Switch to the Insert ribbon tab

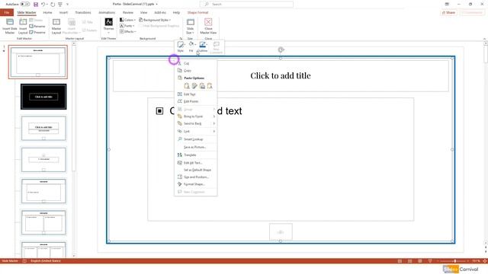coord(63,12)
